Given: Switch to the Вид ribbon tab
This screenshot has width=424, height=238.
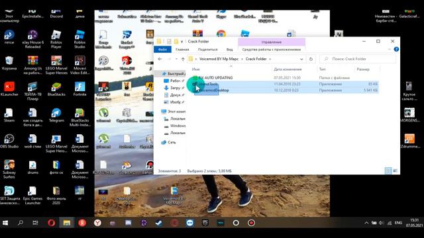Looking at the screenshot, I should [230, 50].
